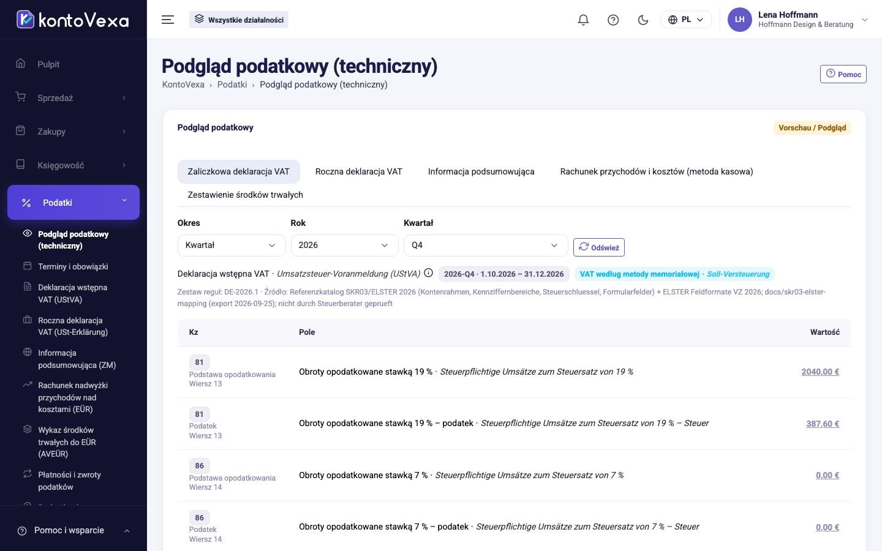The image size is (882, 551).
Task: Open the help question-mark icon in top bar
Action: pyautogui.click(x=613, y=20)
